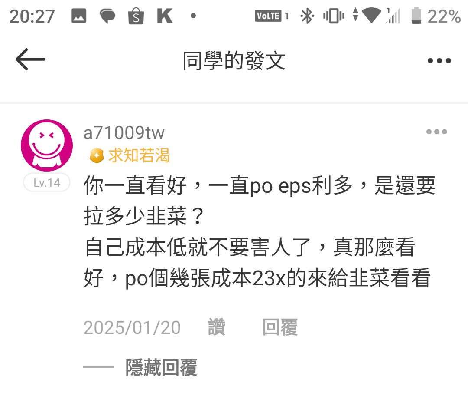Open the a71009tw username profile
Viewport: 468px width, 396px height.
pos(124,132)
